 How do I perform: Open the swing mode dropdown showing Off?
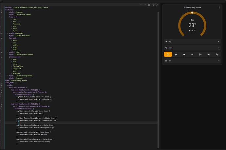(x=192, y=61)
